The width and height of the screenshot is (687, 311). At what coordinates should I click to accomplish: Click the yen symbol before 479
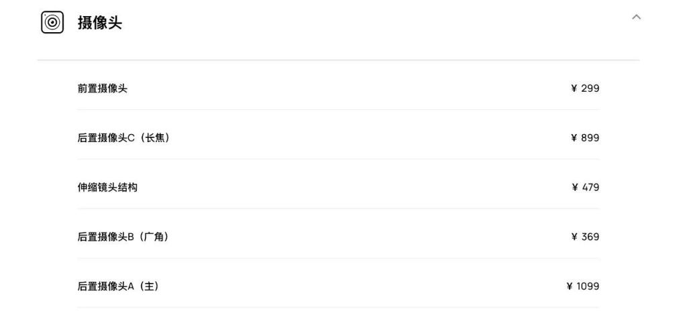pyautogui.click(x=575, y=188)
